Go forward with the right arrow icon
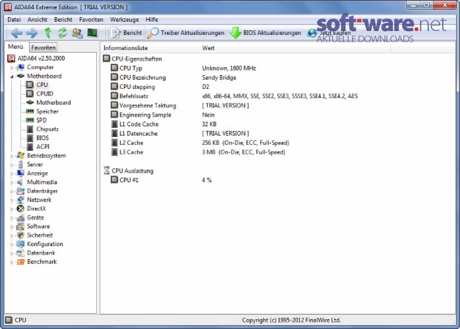The image size is (460, 329). click(x=32, y=33)
